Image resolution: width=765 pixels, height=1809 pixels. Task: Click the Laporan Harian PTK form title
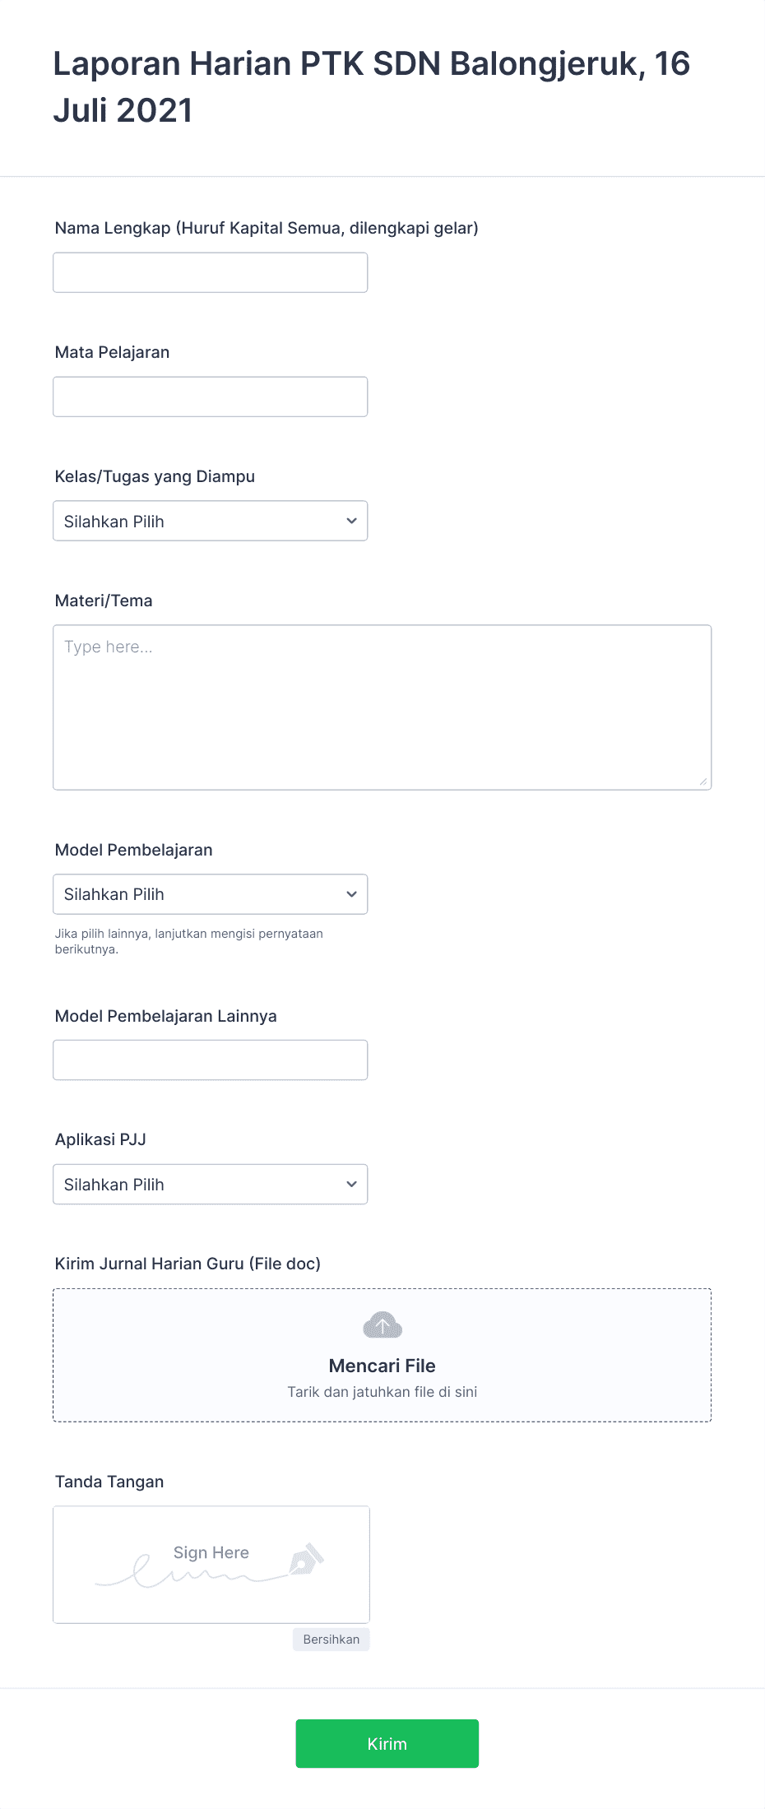coord(371,86)
